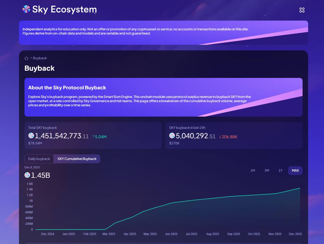Click the home icon in the breadcrumb

coord(26,58)
